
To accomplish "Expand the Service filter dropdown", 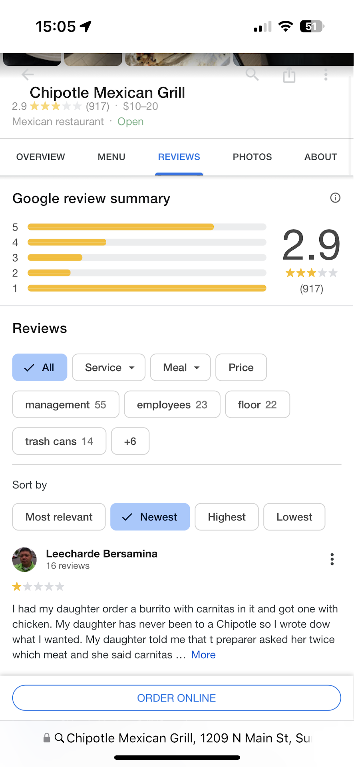I will pos(108,368).
